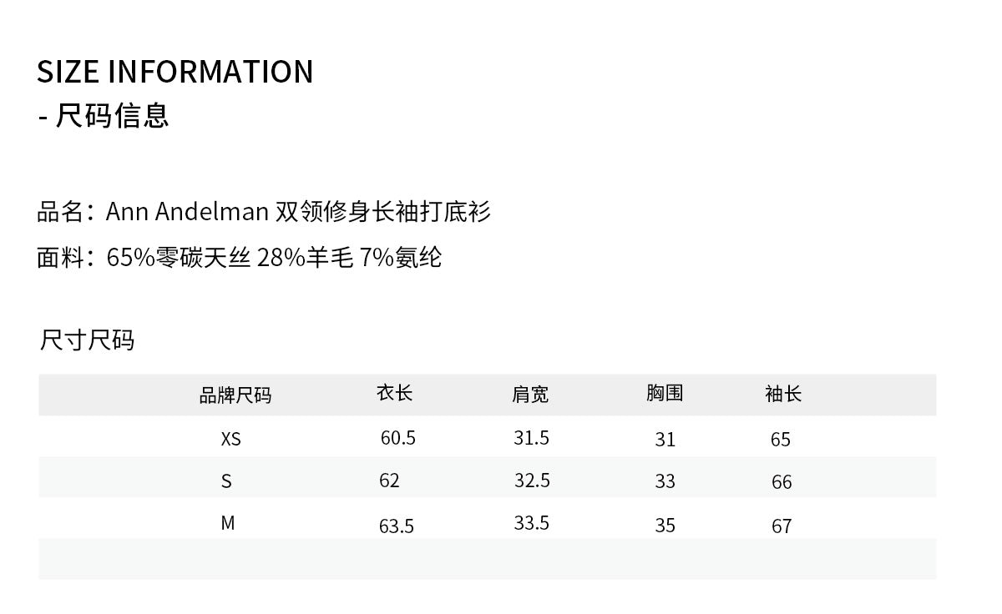Screen dimensions: 1002x614
Task: Click the empty bottom row of the table
Action: click(x=487, y=559)
